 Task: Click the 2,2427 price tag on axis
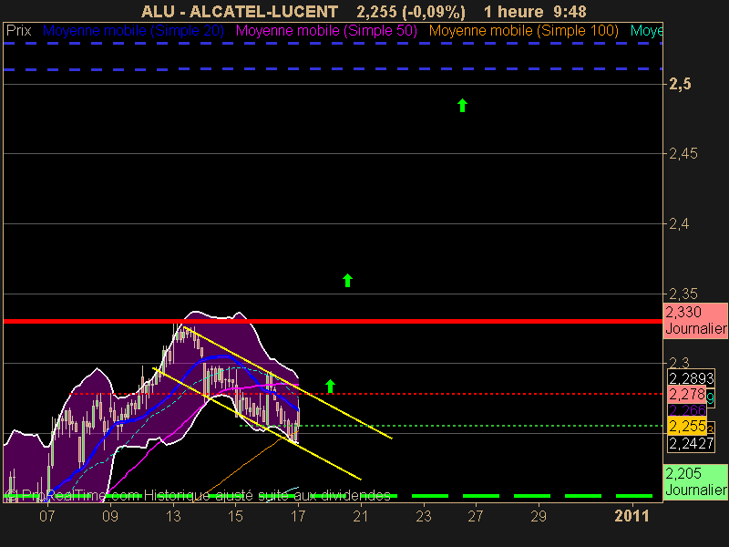pyautogui.click(x=691, y=443)
